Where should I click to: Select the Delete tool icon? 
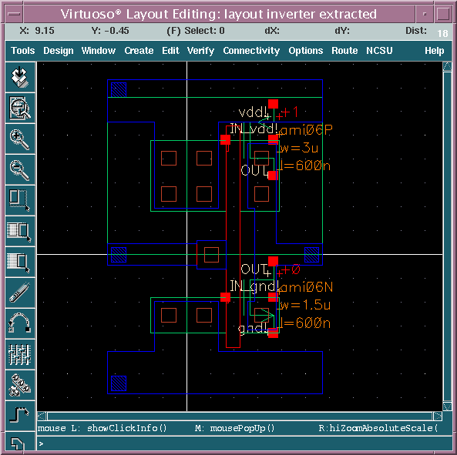(x=20, y=293)
